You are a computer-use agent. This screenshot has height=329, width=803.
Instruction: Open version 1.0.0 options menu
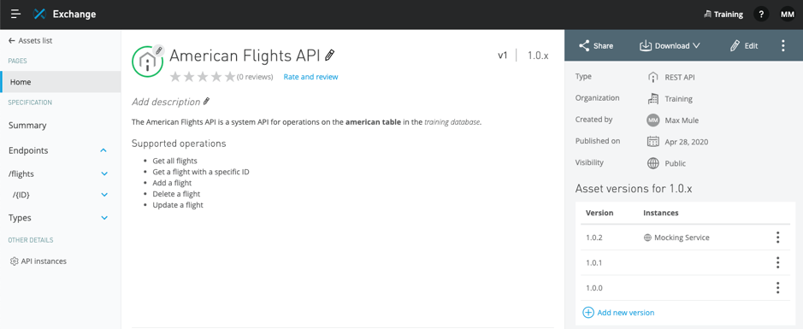[777, 288]
